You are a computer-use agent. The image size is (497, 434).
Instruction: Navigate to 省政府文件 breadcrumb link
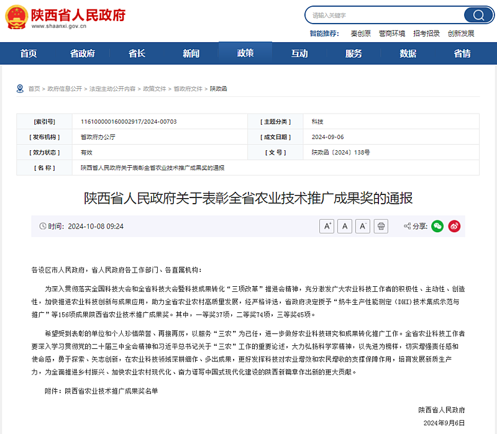188,89
